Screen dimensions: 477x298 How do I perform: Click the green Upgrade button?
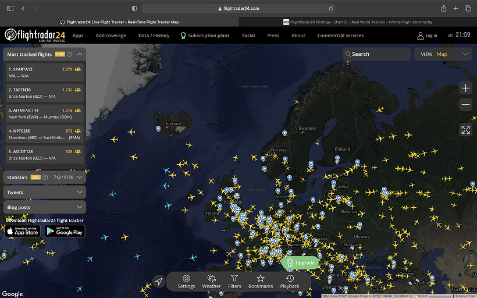300,262
